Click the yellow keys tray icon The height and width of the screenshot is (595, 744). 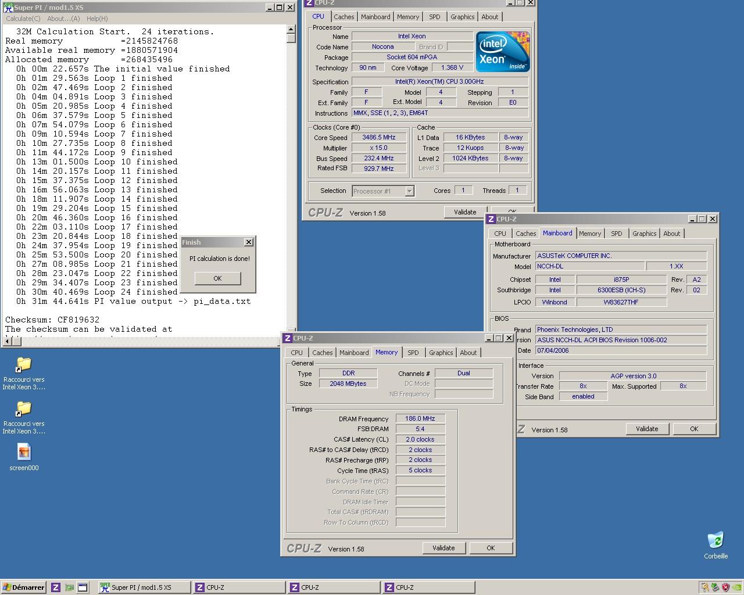coord(705,587)
